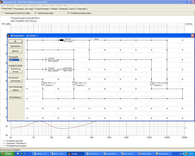Click the Amp terminal symbol
Viewport: 195px width, 156px height.
pos(93,40)
